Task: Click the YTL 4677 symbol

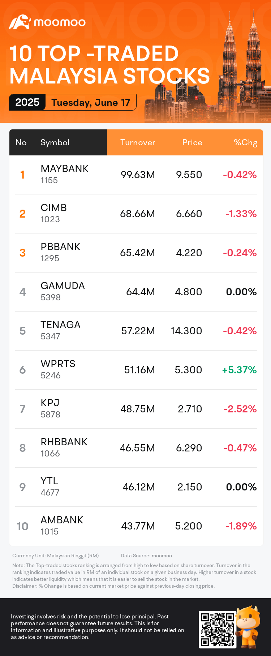Action: [x=50, y=486]
